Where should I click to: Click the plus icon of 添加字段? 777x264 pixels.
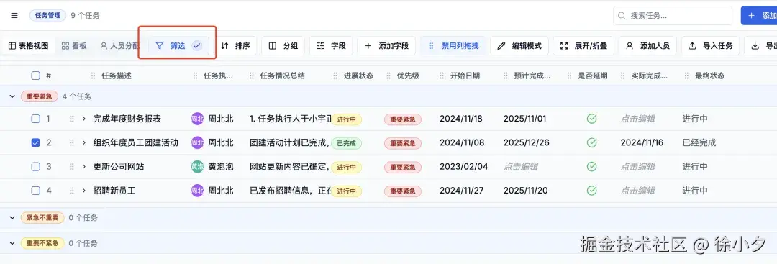(x=368, y=45)
